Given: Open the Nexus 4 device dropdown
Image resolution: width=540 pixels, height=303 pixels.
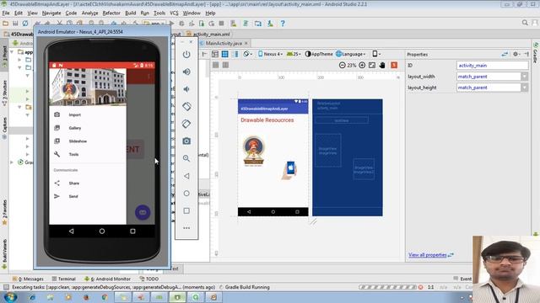Looking at the screenshot, I should (270, 54).
